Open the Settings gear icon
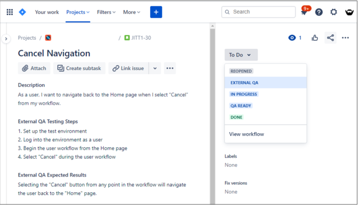 [x=333, y=12]
